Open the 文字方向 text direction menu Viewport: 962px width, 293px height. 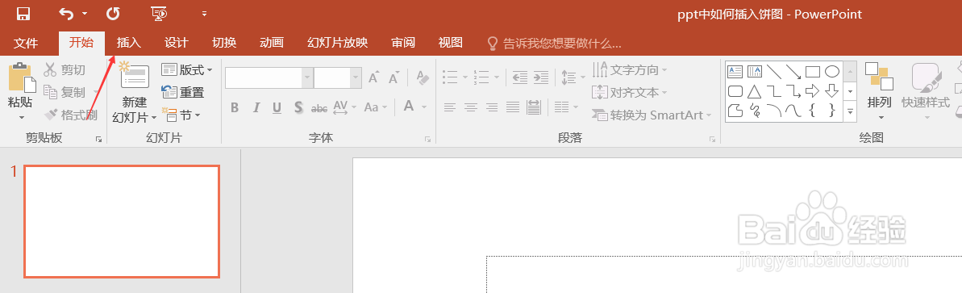tap(630, 70)
